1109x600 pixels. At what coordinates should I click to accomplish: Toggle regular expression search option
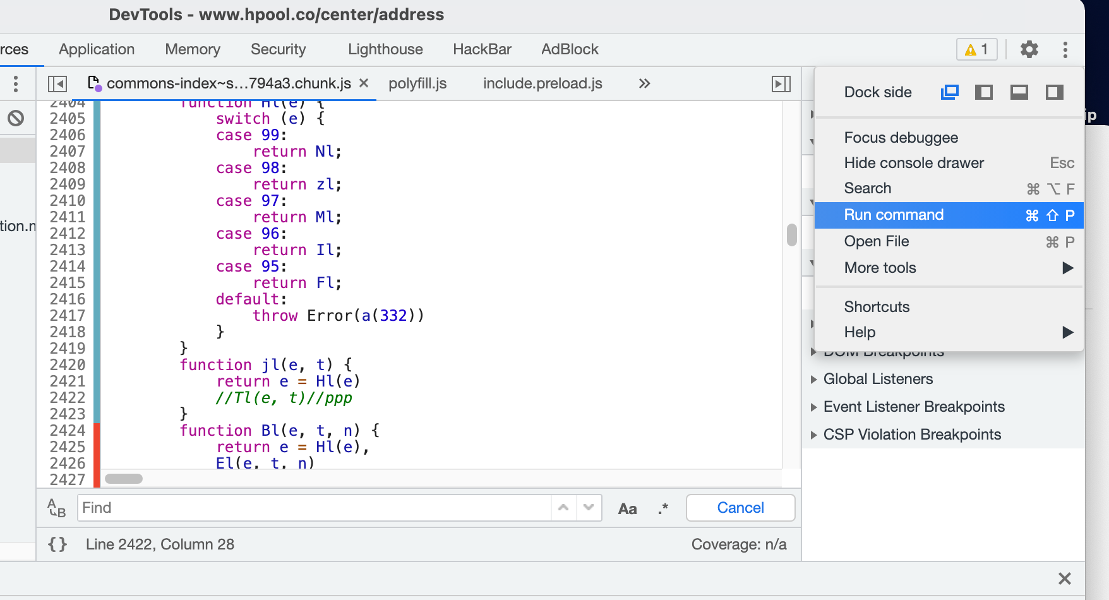click(662, 508)
